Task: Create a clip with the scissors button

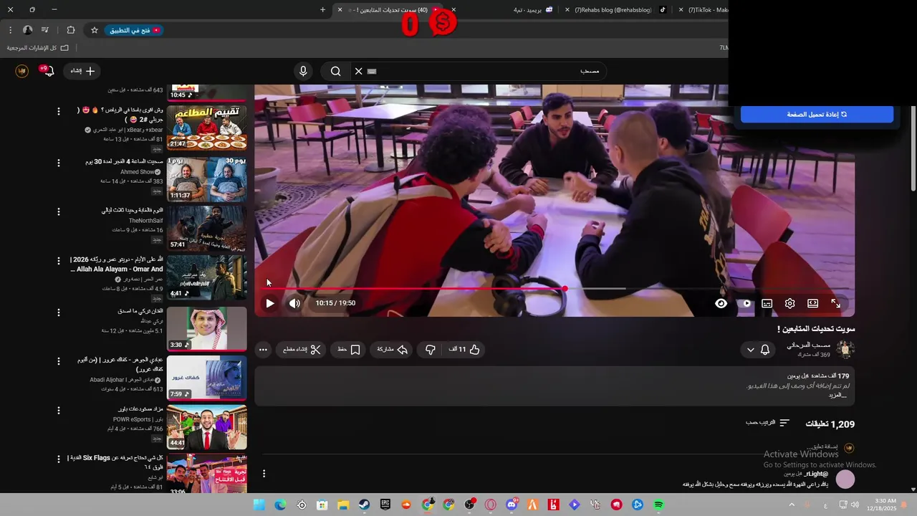Action: 302,350
